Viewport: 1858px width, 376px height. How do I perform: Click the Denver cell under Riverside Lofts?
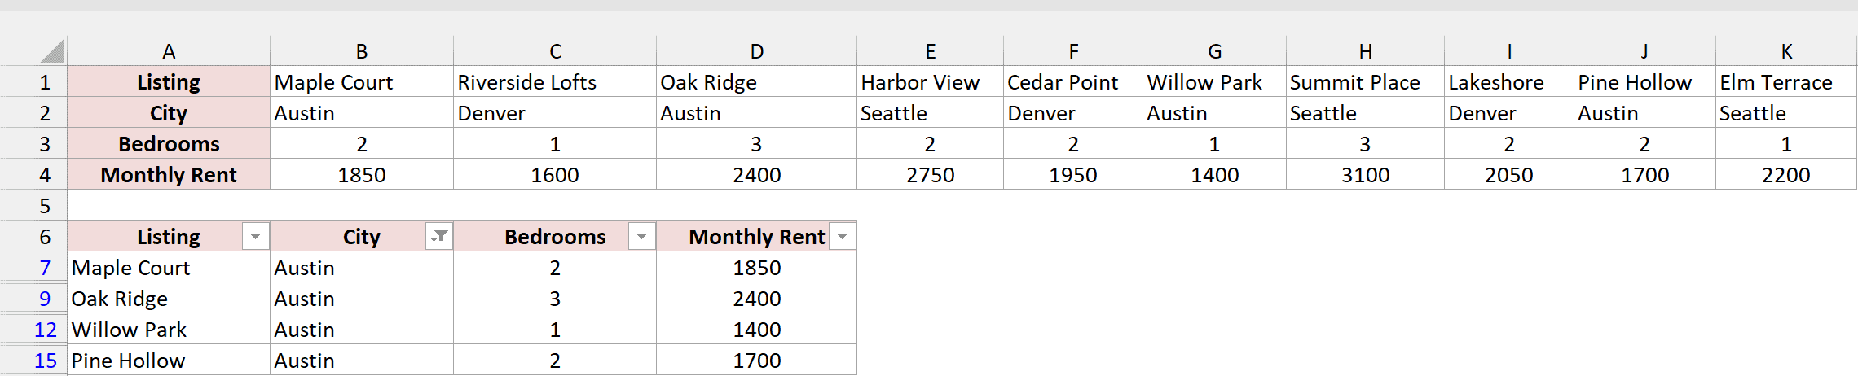pyautogui.click(x=555, y=112)
